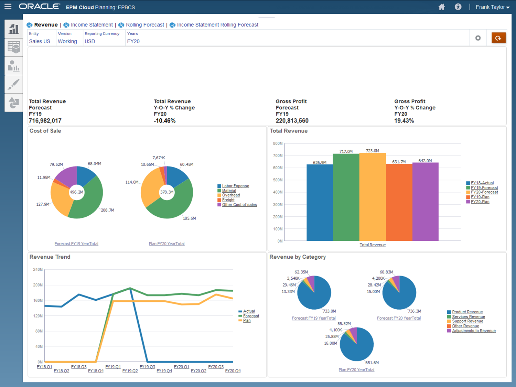Click the 378.3M donut chart center
The image size is (516, 387).
pos(166,192)
